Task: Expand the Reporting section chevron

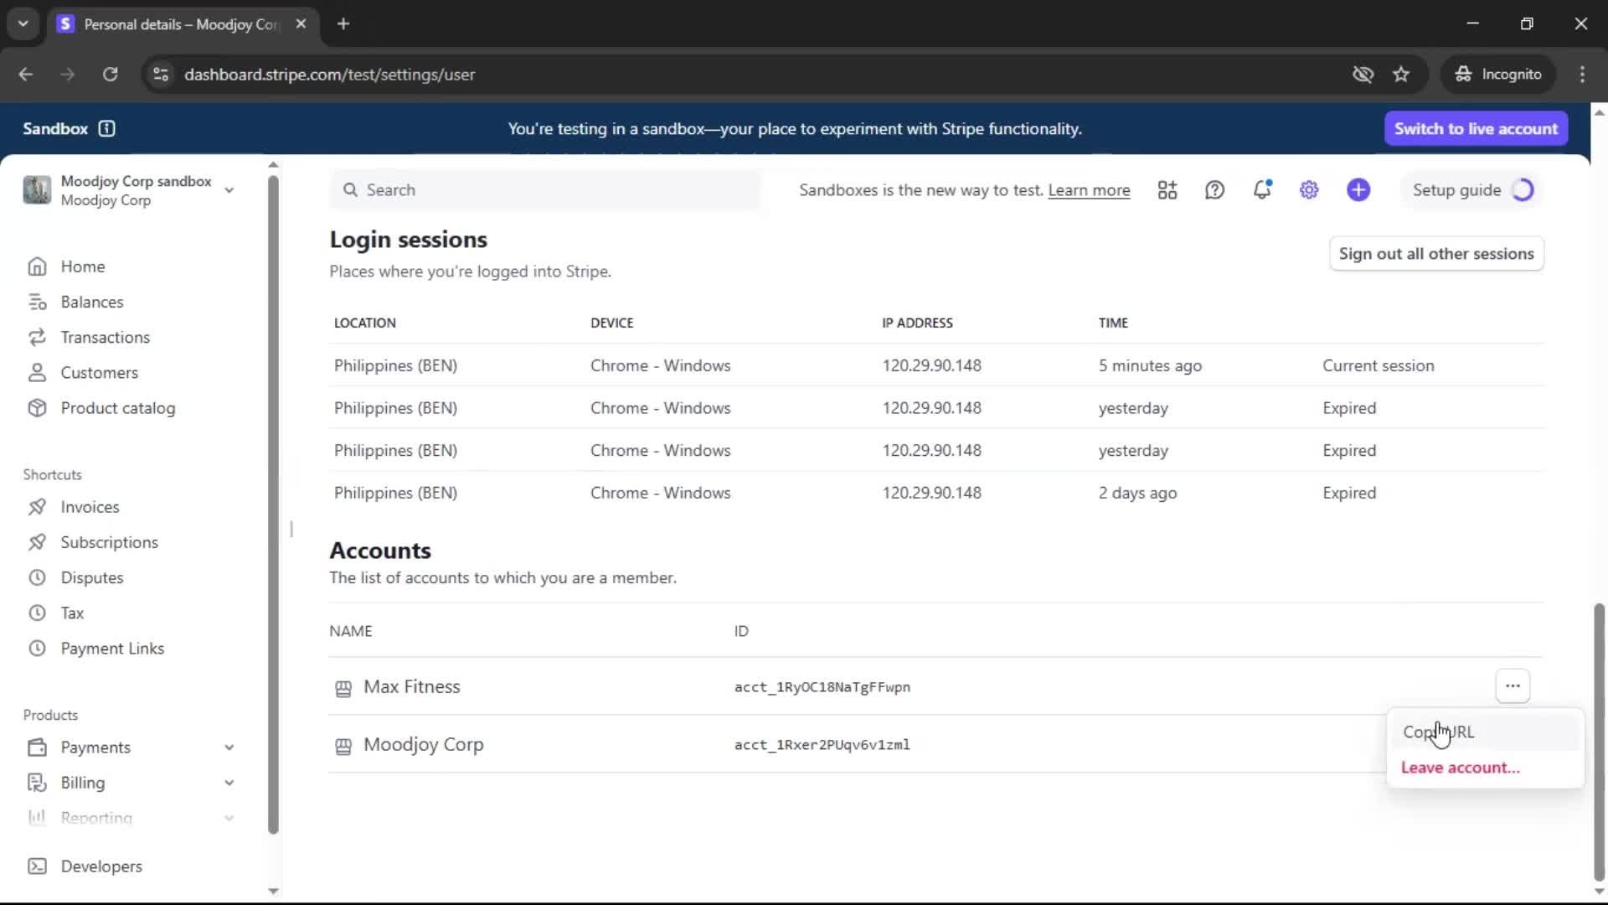Action: pyautogui.click(x=229, y=818)
